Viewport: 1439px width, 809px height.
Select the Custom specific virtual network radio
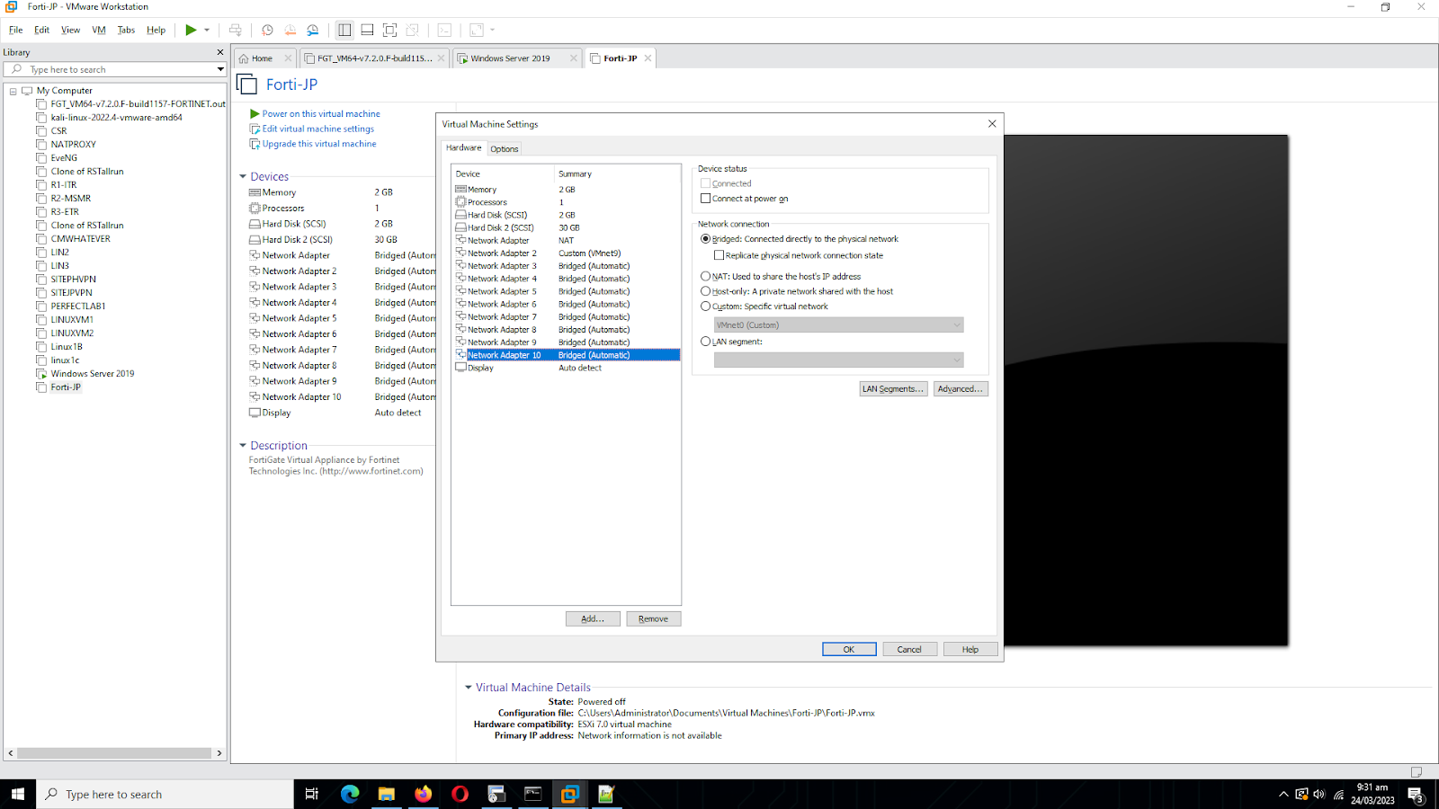click(706, 307)
